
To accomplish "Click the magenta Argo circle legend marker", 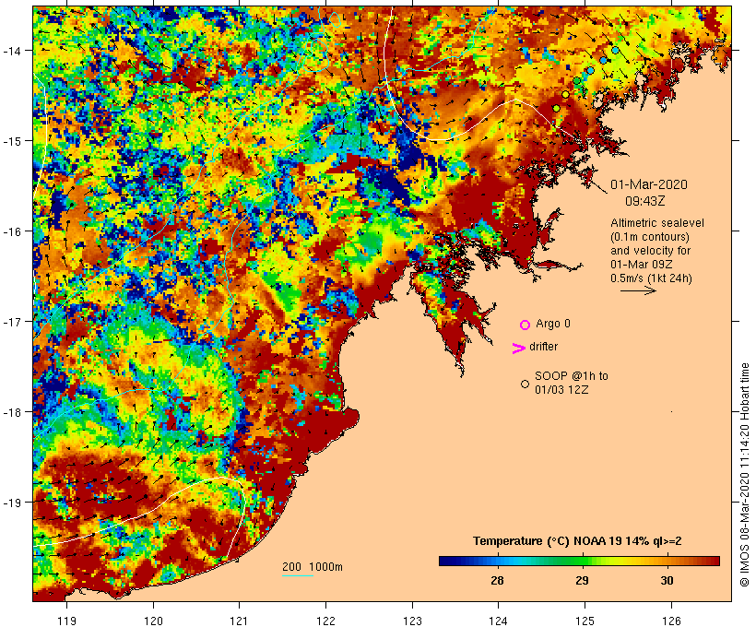I will pyautogui.click(x=526, y=325).
